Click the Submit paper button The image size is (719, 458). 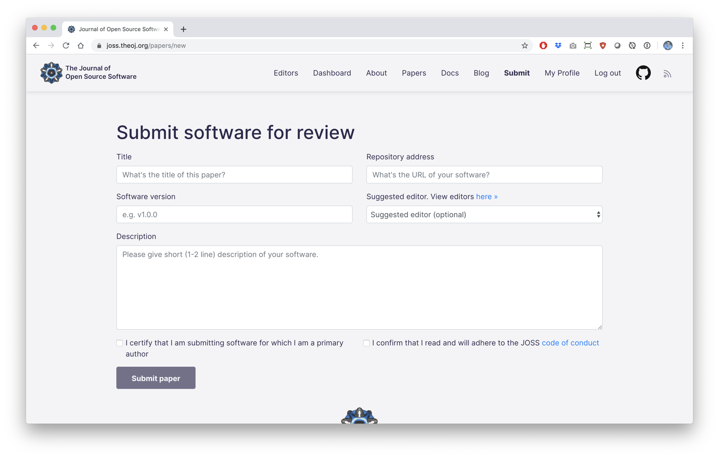pos(156,378)
